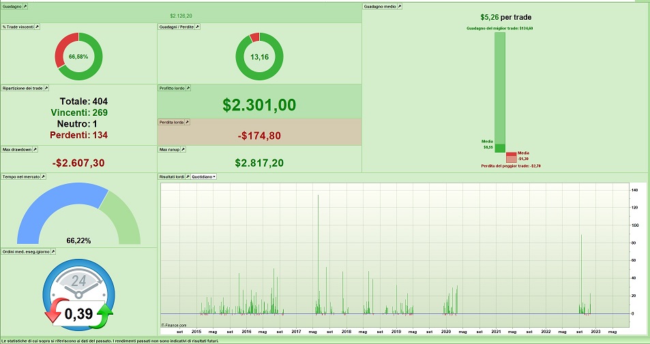Viewport: 650px width, 344px height.
Task: Click the $2.301,00 gross profit value
Action: [x=259, y=105]
